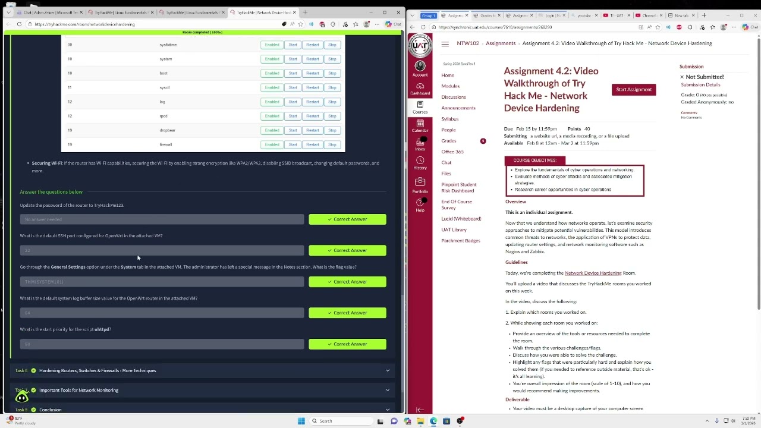Open Calendar icon in Canvas sidebar
The height and width of the screenshot is (428, 761).
click(x=420, y=126)
